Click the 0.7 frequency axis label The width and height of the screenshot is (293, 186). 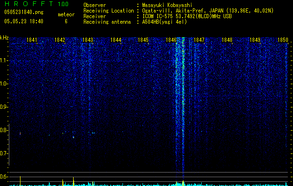tap(4, 153)
